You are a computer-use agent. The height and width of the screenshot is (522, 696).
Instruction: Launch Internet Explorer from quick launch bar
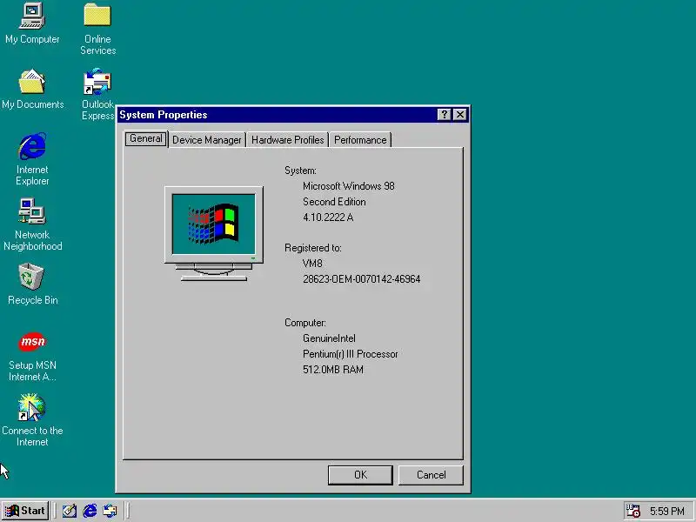[x=90, y=511]
